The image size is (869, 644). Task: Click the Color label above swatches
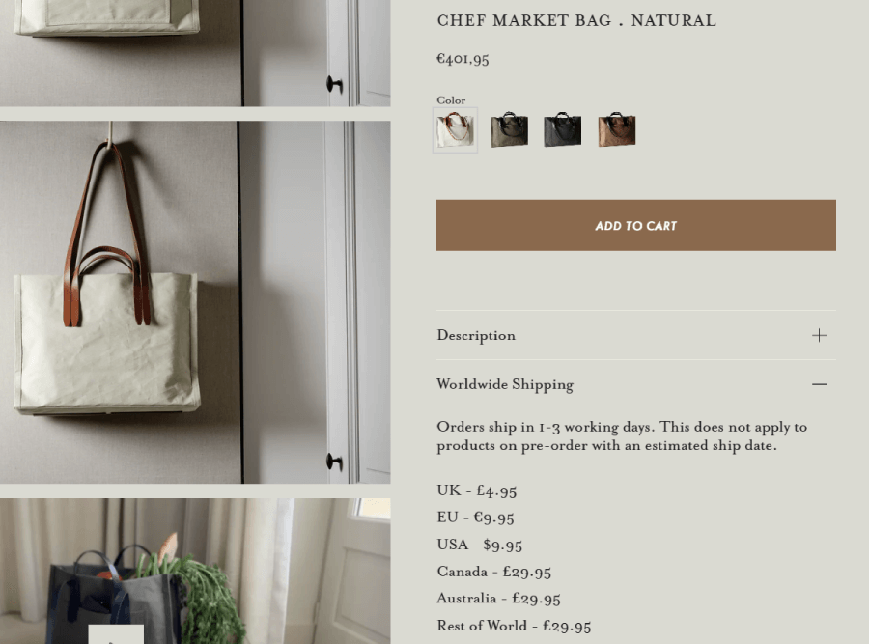(451, 100)
